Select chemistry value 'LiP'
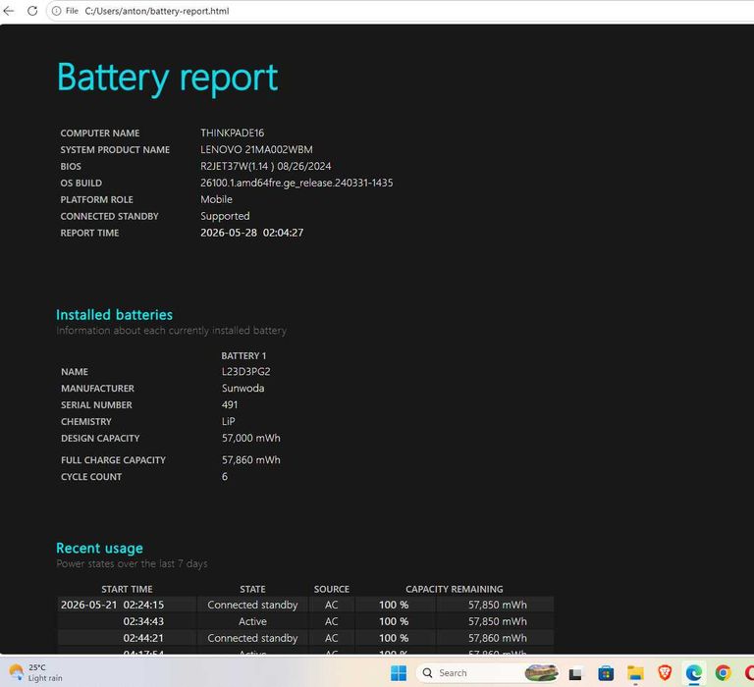Viewport: 754px width, 687px height. point(229,422)
